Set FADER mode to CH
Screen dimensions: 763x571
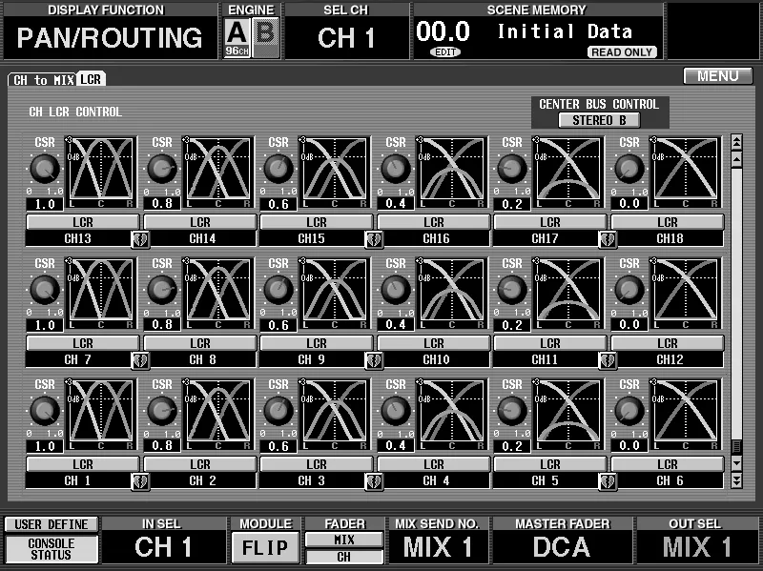pyautogui.click(x=344, y=557)
